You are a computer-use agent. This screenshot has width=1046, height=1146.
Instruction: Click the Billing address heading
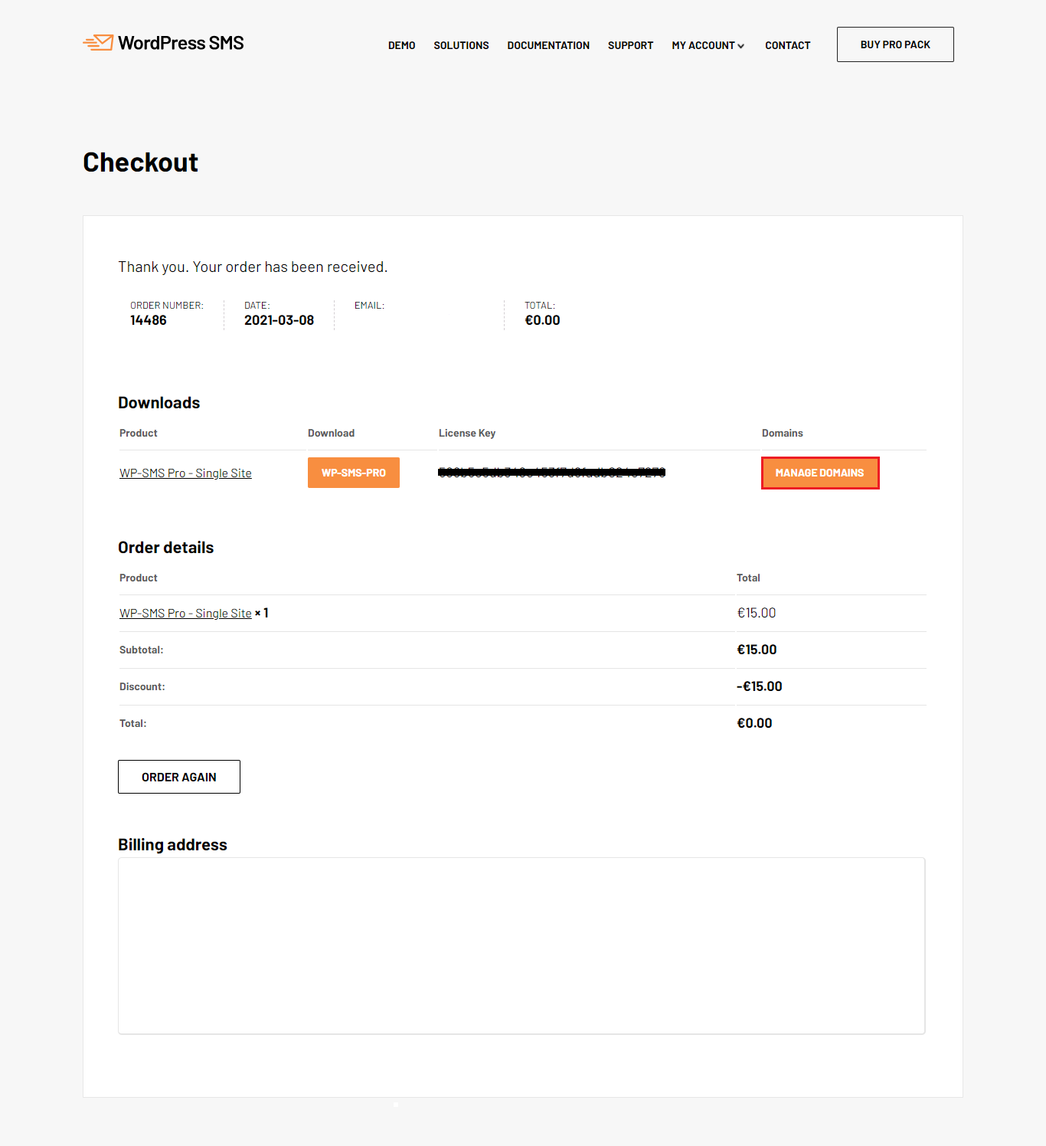click(172, 845)
